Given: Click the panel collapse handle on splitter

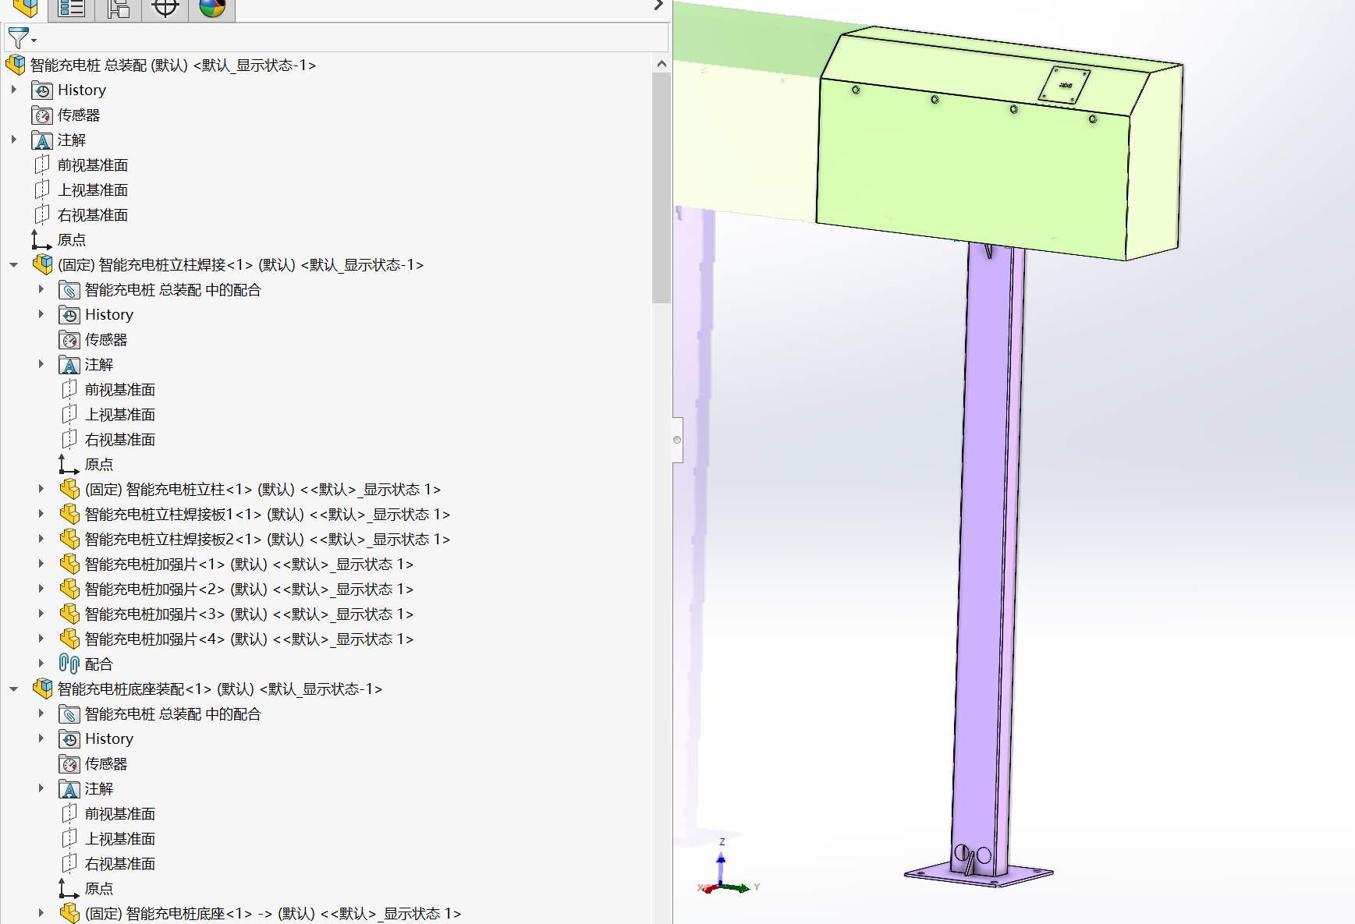Looking at the screenshot, I should [x=677, y=440].
